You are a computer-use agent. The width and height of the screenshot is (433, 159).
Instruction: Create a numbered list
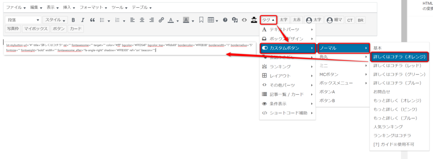[118, 20]
